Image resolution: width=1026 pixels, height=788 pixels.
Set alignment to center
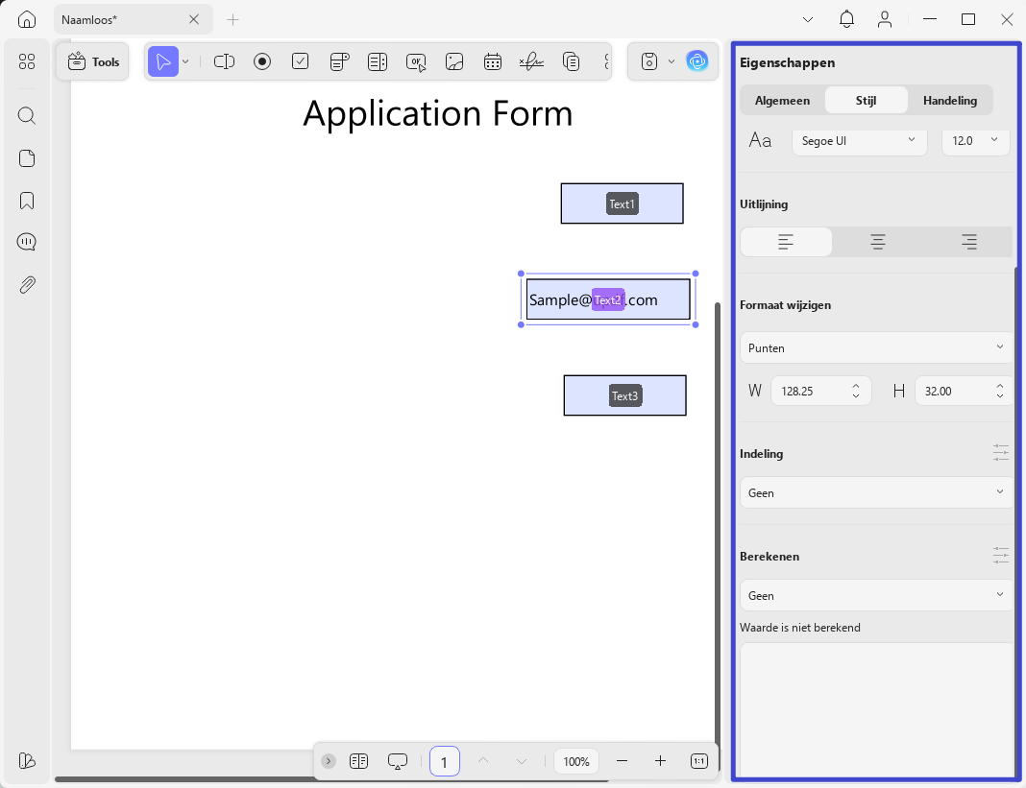pos(877,242)
